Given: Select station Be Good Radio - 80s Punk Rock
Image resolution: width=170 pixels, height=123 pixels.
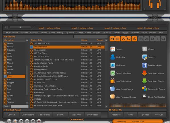Looking at the screenshot, I should pos(67,106).
